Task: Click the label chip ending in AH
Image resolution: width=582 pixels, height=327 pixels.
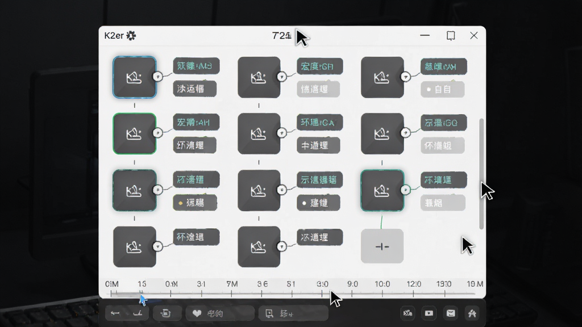Action: (196, 123)
